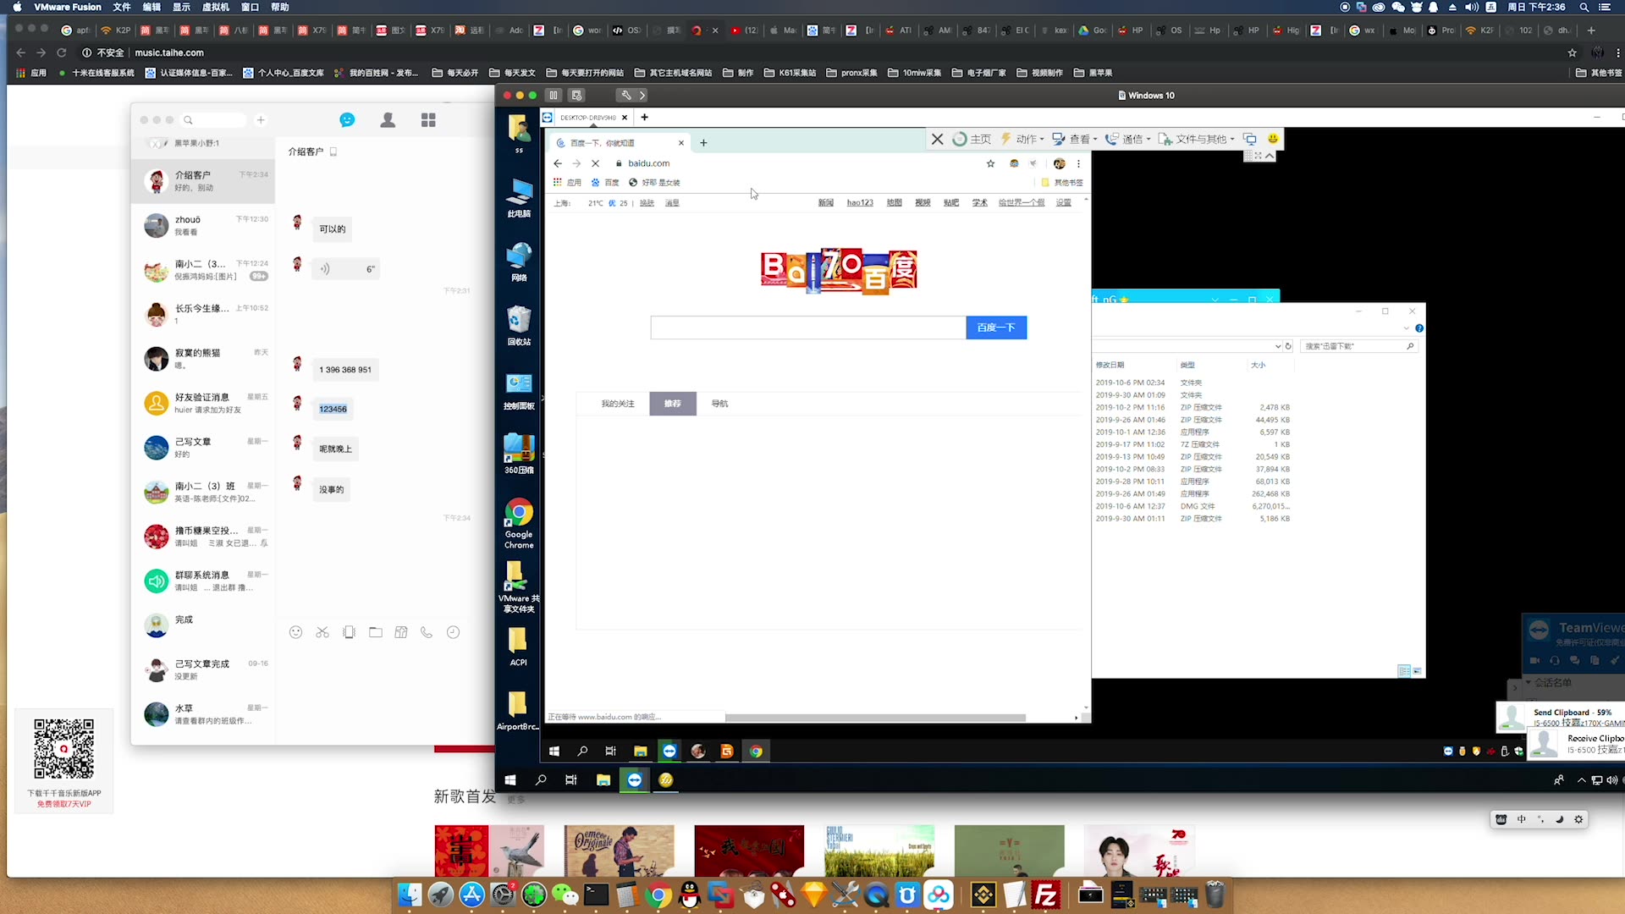Click the emoji picker icon in chat toolbar
The image size is (1625, 914).
pos(295,632)
